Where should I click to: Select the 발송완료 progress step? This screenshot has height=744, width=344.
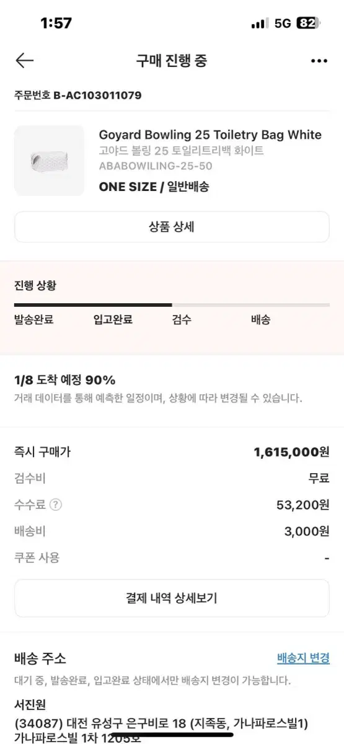coord(34,320)
